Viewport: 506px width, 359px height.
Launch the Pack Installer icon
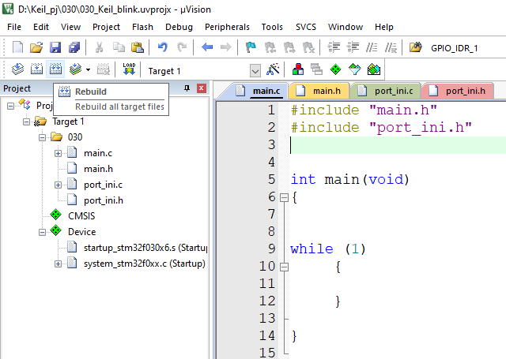click(x=374, y=69)
